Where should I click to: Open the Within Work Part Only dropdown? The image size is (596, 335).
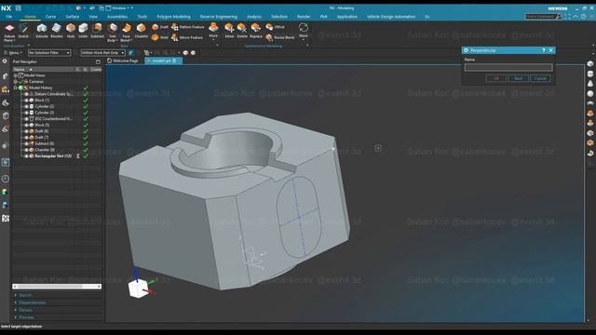[x=102, y=53]
